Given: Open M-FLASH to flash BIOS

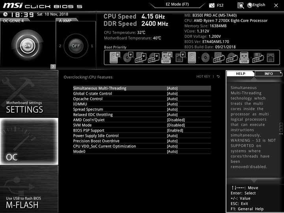Looking at the screenshot, I should pyautogui.click(x=29, y=189).
